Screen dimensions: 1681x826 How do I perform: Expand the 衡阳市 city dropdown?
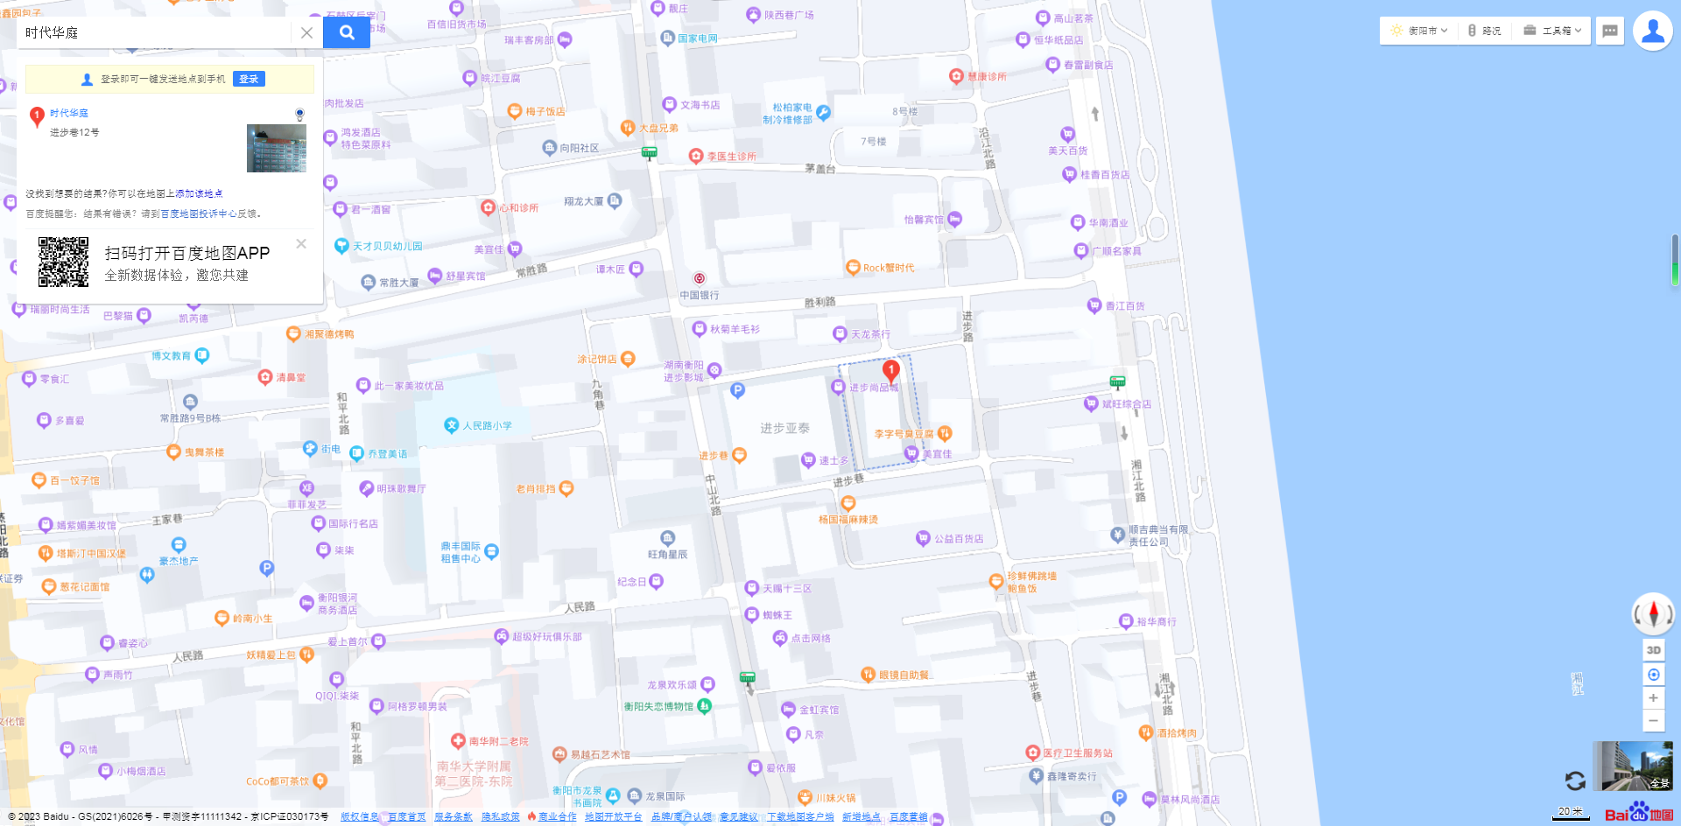(x=1420, y=31)
